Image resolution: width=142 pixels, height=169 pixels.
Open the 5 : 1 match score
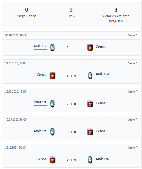click(71, 47)
